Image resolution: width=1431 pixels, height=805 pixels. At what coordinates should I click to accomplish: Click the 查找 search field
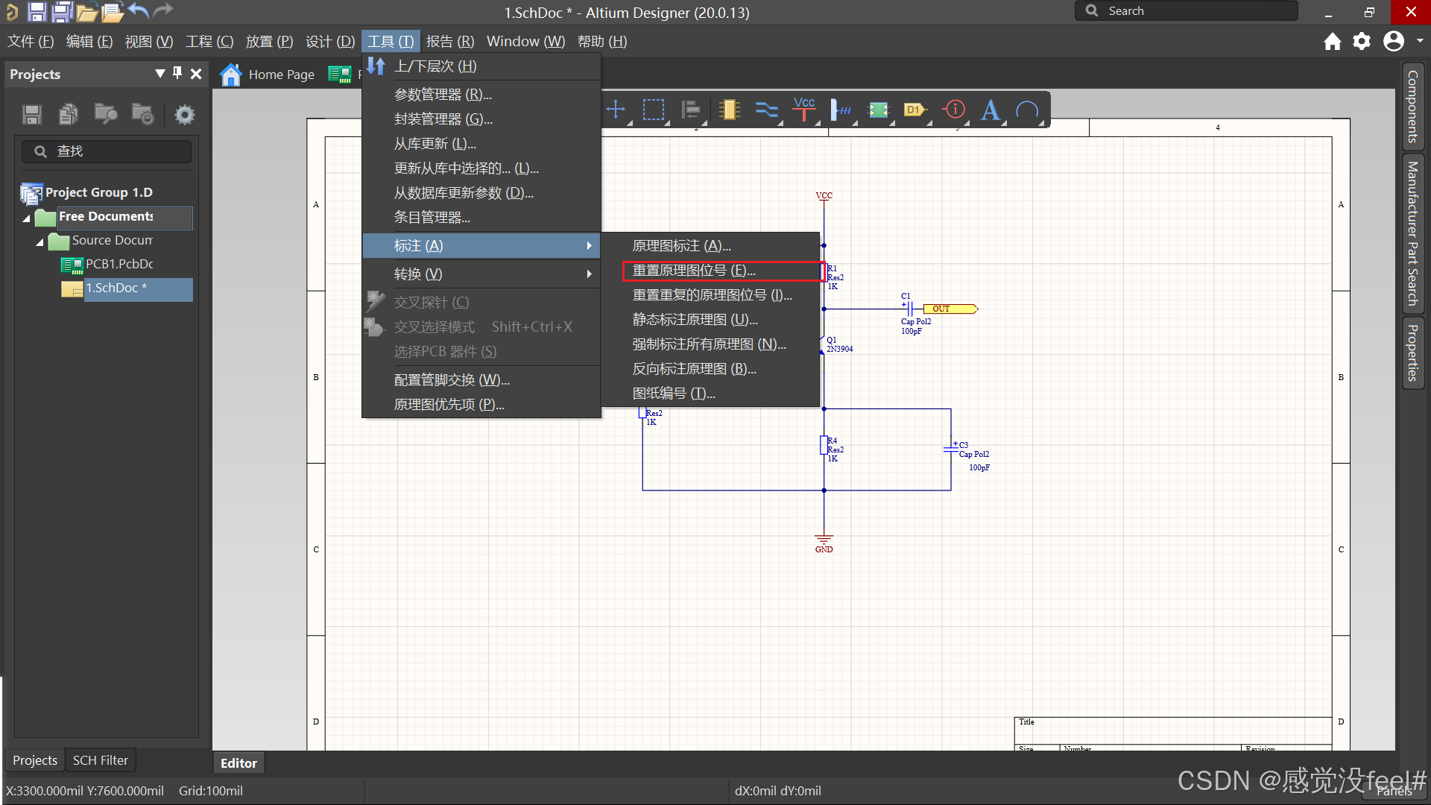pos(108,151)
